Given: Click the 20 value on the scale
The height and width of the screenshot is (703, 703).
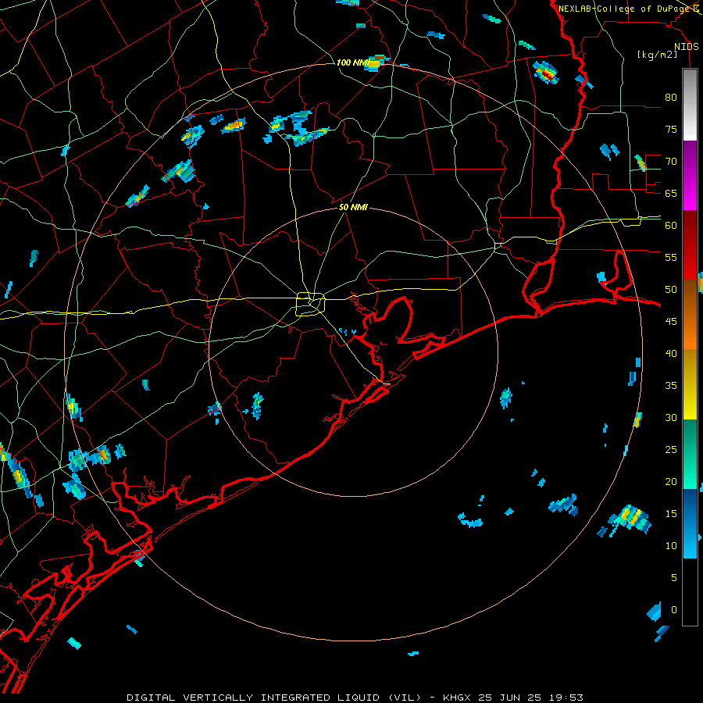Looking at the screenshot, I should [671, 481].
